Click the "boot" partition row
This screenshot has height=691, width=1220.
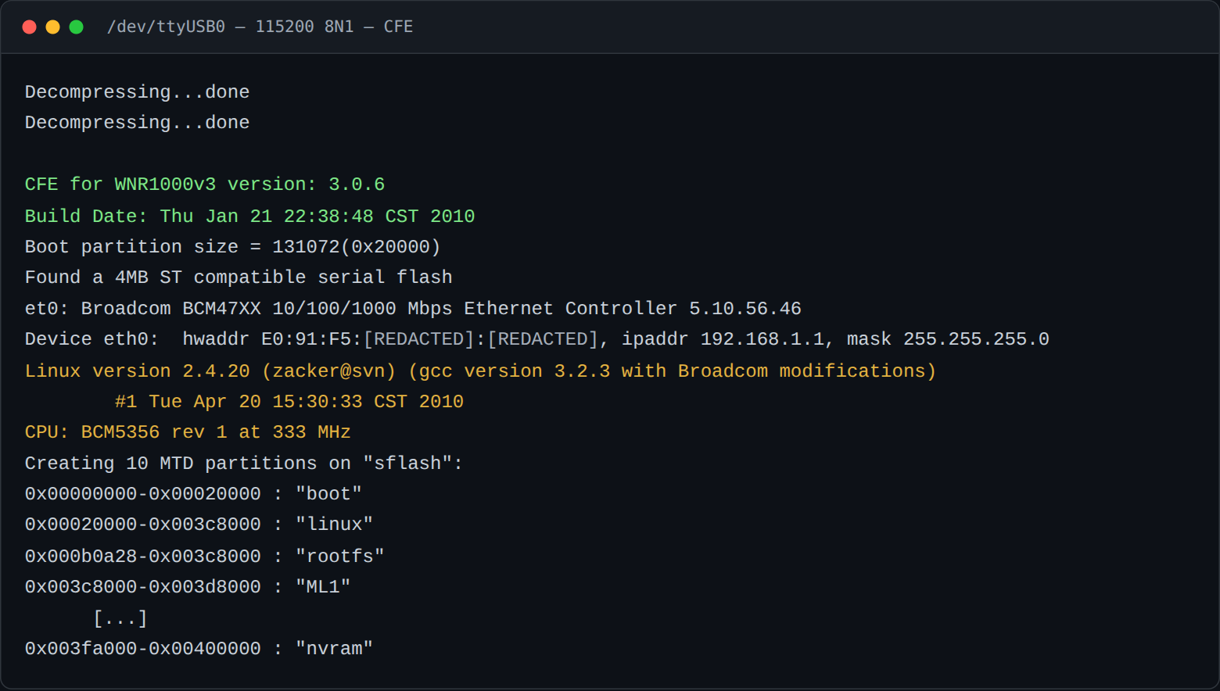click(193, 494)
